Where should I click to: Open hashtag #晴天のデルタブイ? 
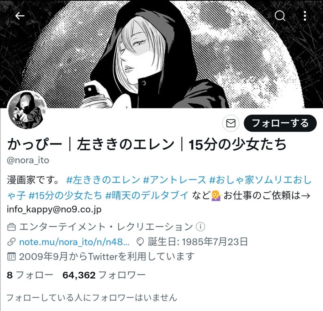pos(147,195)
